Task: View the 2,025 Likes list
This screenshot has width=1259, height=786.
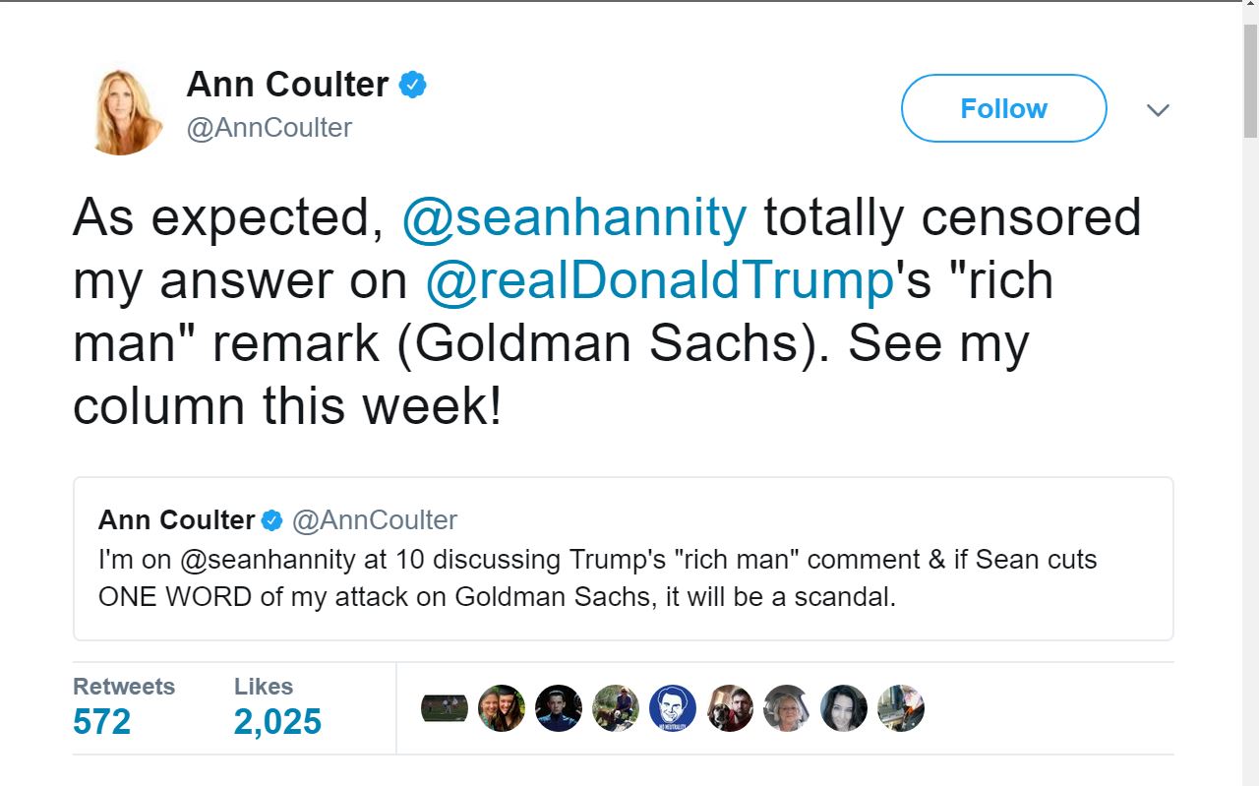Action: tap(277, 721)
